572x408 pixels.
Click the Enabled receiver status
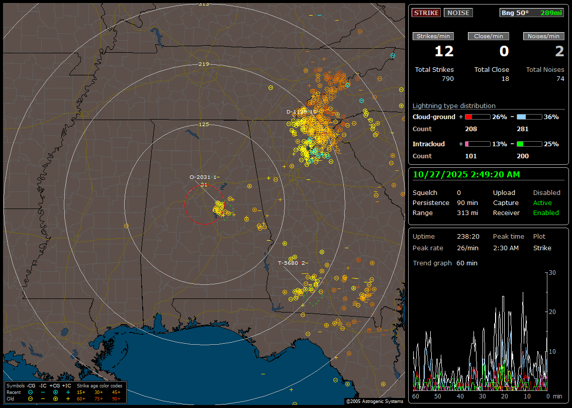(x=546, y=213)
